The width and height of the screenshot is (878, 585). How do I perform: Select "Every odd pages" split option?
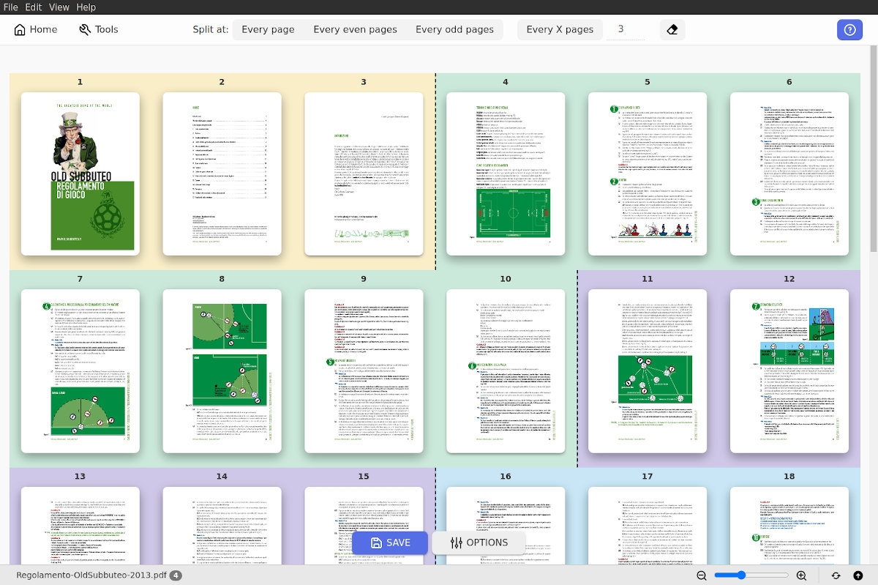pos(454,30)
